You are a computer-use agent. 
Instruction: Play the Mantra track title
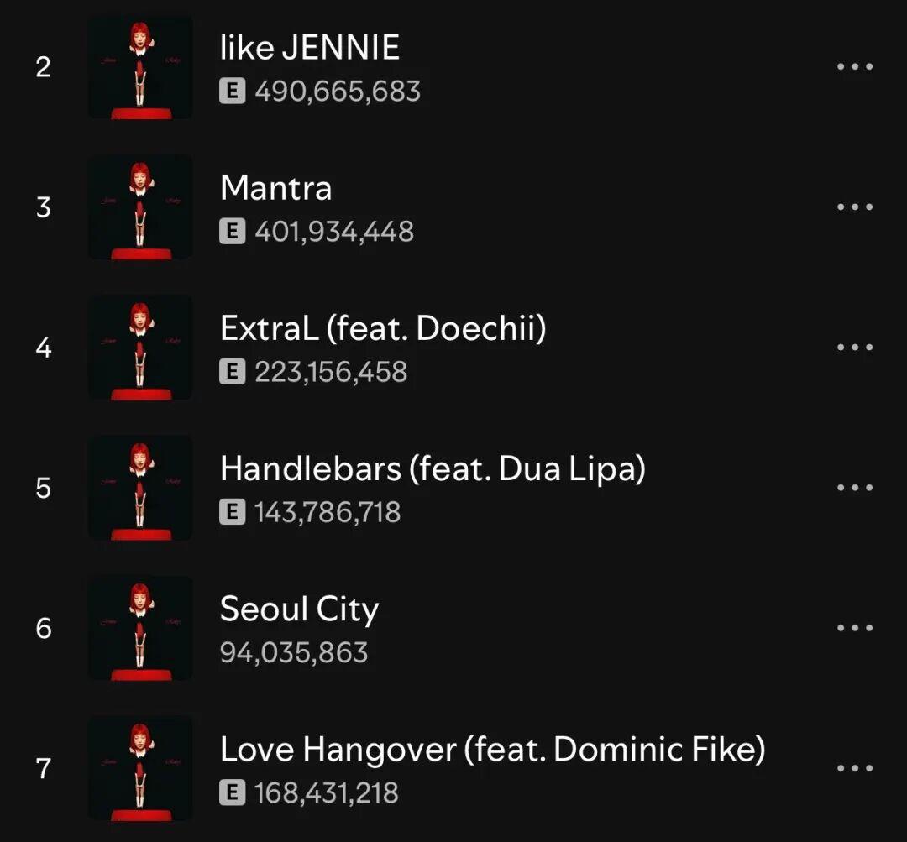coord(276,188)
